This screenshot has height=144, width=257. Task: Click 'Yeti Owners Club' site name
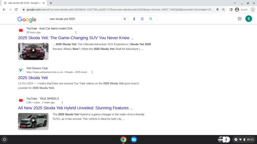coord(37,68)
